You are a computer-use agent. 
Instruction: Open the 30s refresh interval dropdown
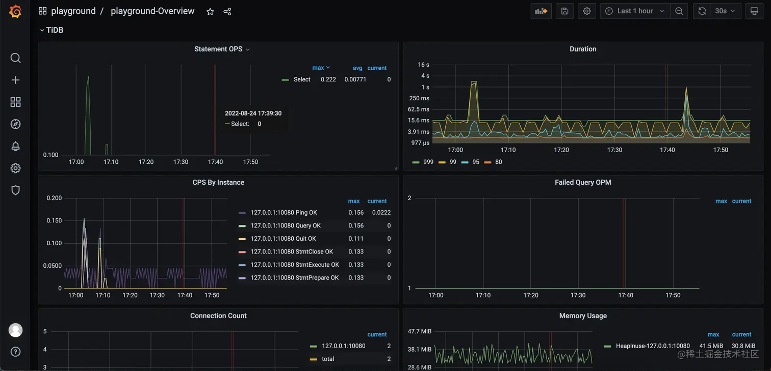[726, 11]
